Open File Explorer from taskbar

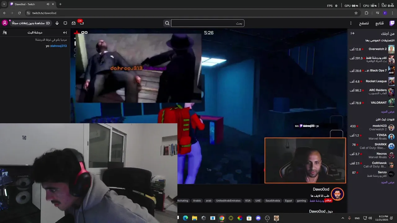[194, 218]
